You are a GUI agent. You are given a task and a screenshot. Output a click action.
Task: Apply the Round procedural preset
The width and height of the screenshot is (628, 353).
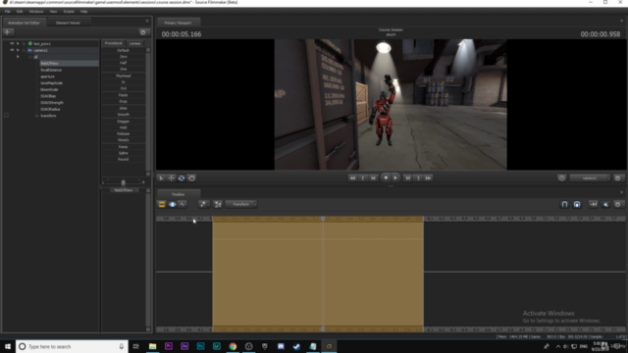click(x=124, y=159)
